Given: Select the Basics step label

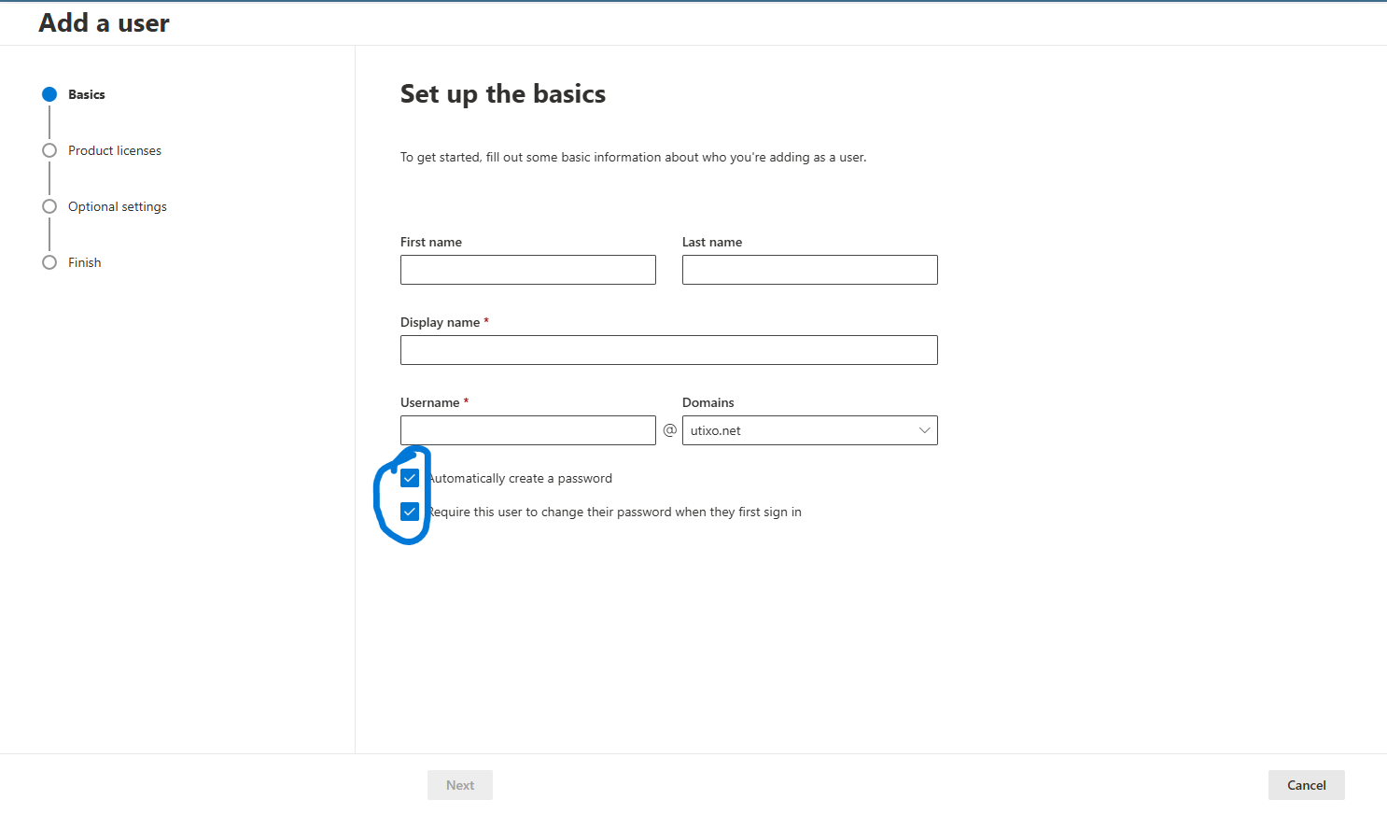Looking at the screenshot, I should point(87,94).
